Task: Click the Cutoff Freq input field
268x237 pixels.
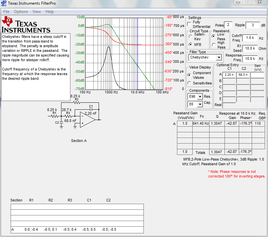Action: click(x=250, y=38)
